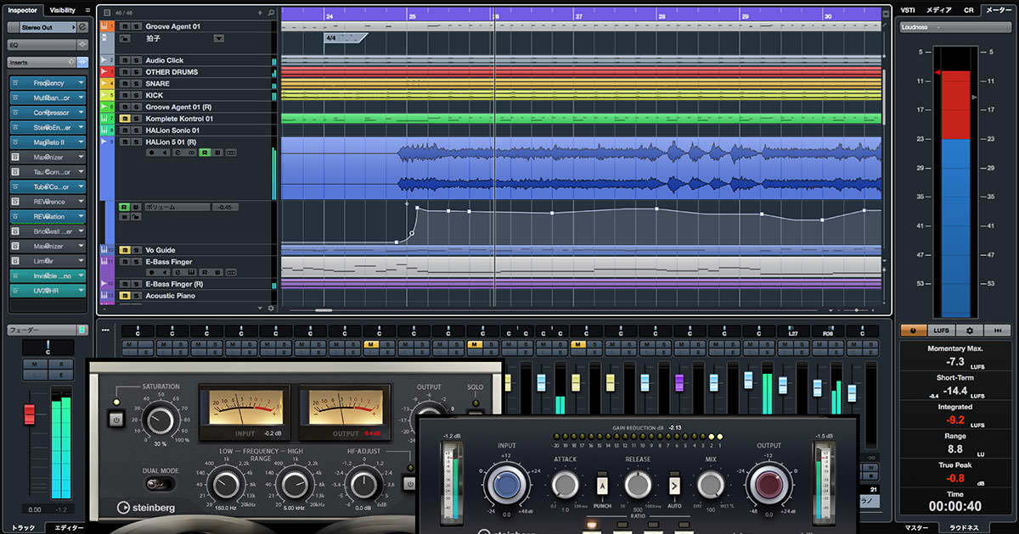Enable the Maximizer insert below Magneto II
This screenshot has height=534, width=1019.
pos(16,157)
